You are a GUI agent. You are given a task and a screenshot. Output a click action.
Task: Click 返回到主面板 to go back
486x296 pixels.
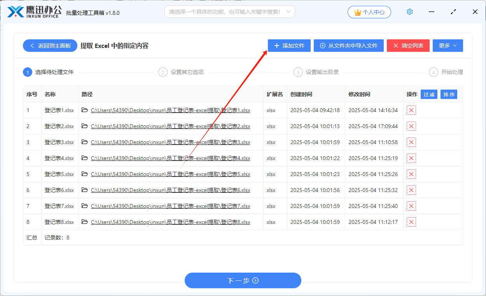point(50,46)
